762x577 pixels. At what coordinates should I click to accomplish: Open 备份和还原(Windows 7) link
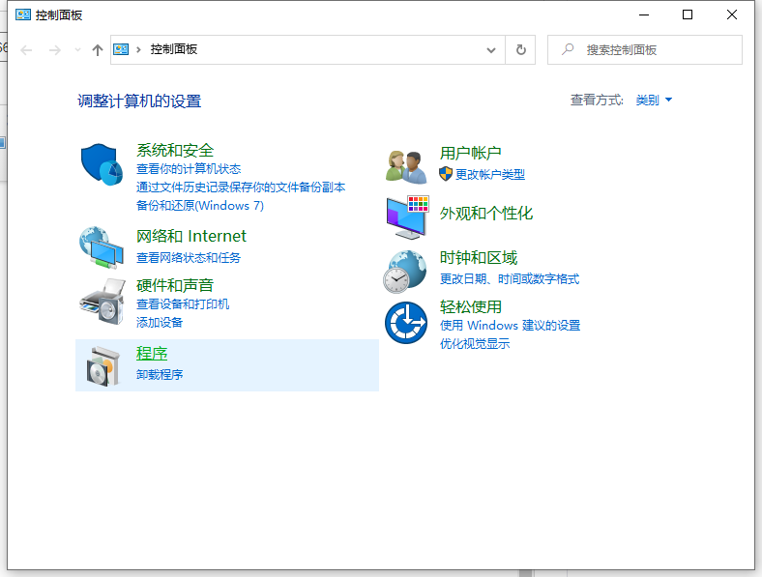pos(200,206)
